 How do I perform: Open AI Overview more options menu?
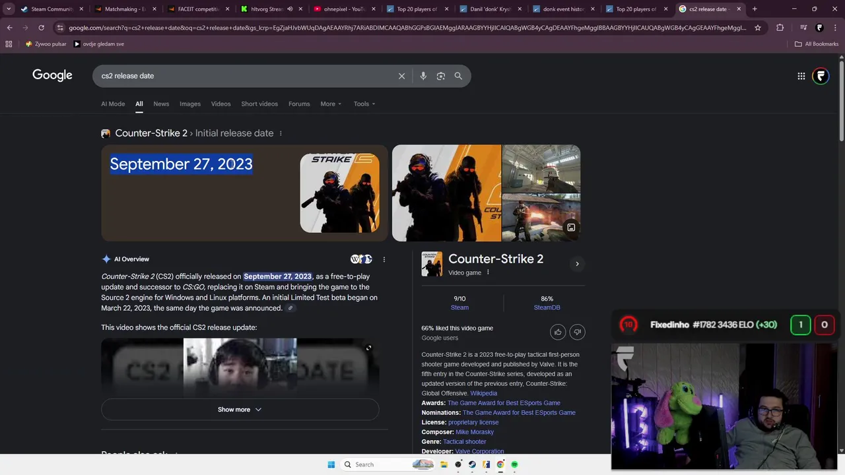[384, 259]
